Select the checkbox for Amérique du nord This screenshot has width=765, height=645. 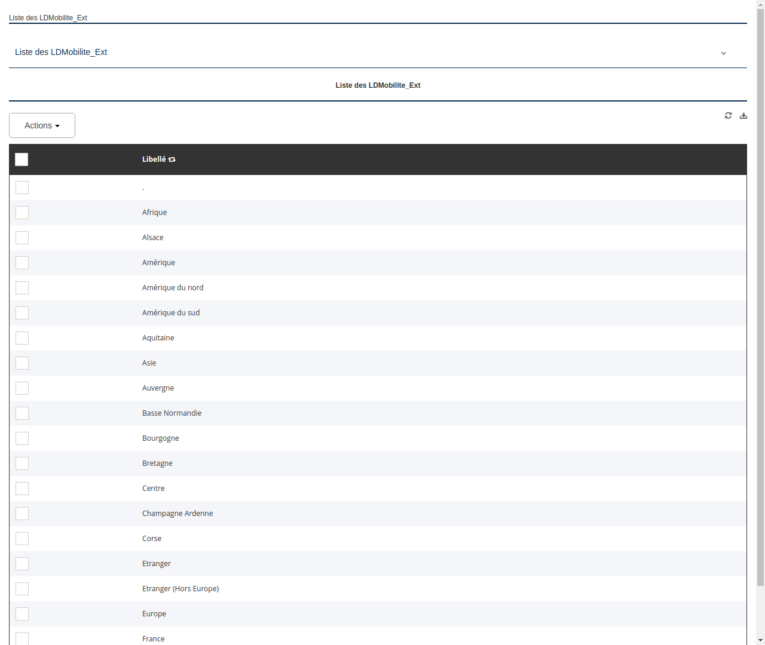point(22,288)
